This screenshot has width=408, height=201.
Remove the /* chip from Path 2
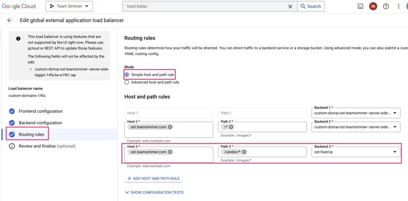click(231, 127)
